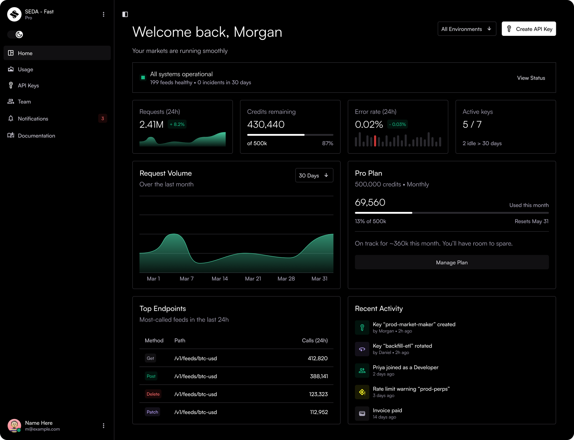The height and width of the screenshot is (440, 574).
Task: Click the API Keys key icon
Action: (x=11, y=85)
